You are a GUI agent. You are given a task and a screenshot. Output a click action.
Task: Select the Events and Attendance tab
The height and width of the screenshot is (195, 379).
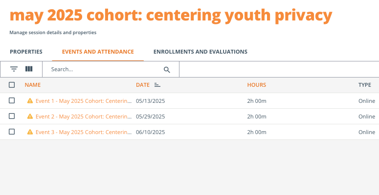pyautogui.click(x=98, y=52)
